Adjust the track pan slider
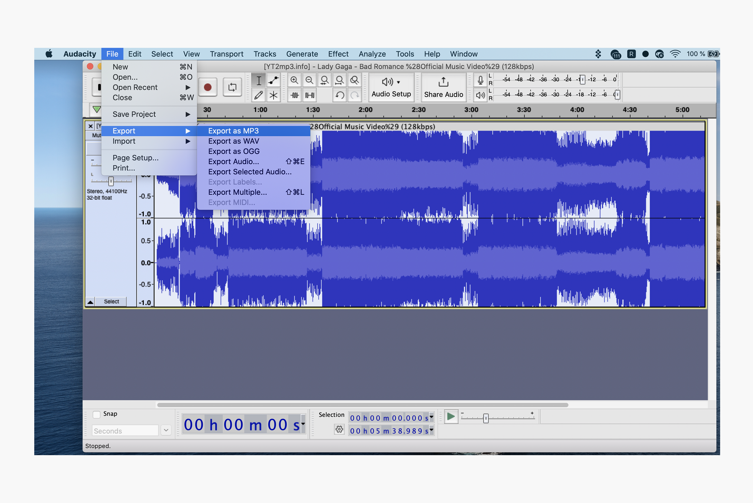This screenshot has height=503, width=753. point(111,181)
